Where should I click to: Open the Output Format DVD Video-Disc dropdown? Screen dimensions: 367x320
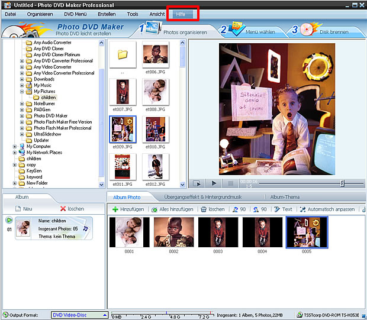79,315
